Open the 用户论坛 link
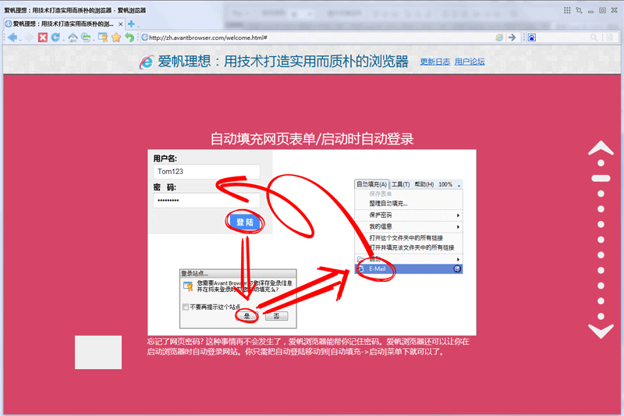The image size is (624, 416). point(470,62)
